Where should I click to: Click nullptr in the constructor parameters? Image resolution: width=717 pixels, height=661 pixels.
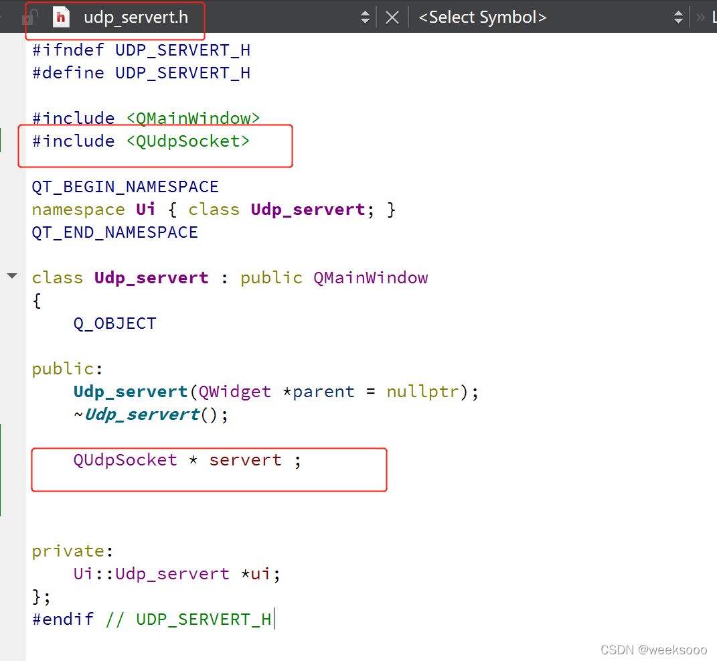point(423,392)
